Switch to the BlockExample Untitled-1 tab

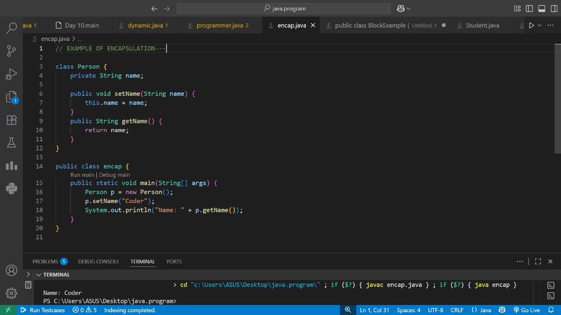click(x=385, y=25)
